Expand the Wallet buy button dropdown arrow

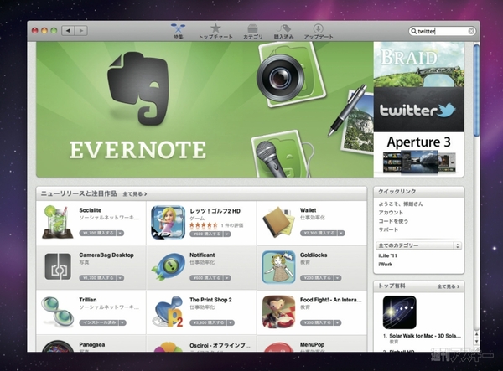[341, 234]
